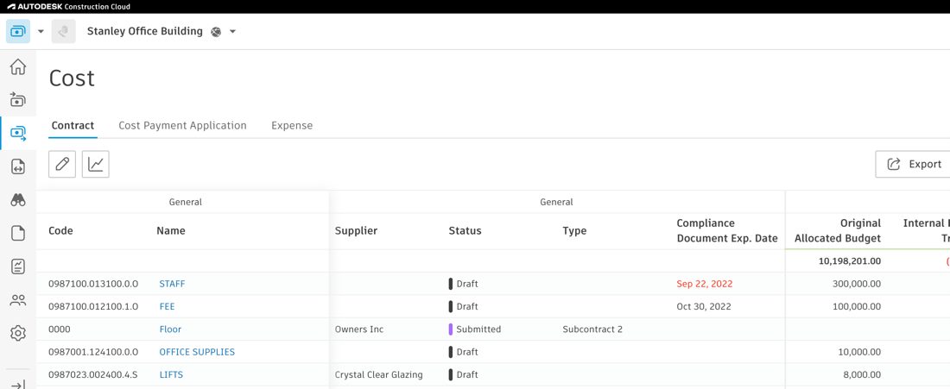Image resolution: width=950 pixels, height=389 pixels.
Task: Select the code cell 0987023.002400.4.S
Action: coord(93,375)
